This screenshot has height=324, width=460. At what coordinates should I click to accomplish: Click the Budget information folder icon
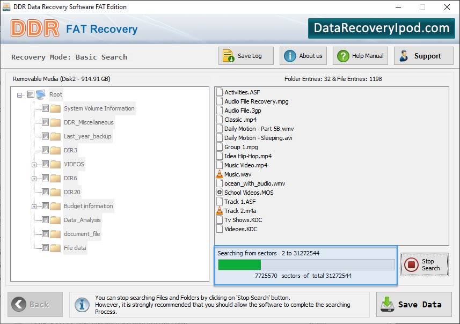pos(55,206)
